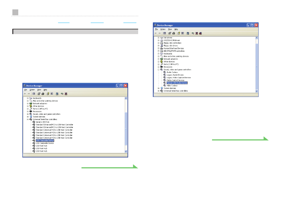Select Video Codecs entry

click(x=172, y=85)
